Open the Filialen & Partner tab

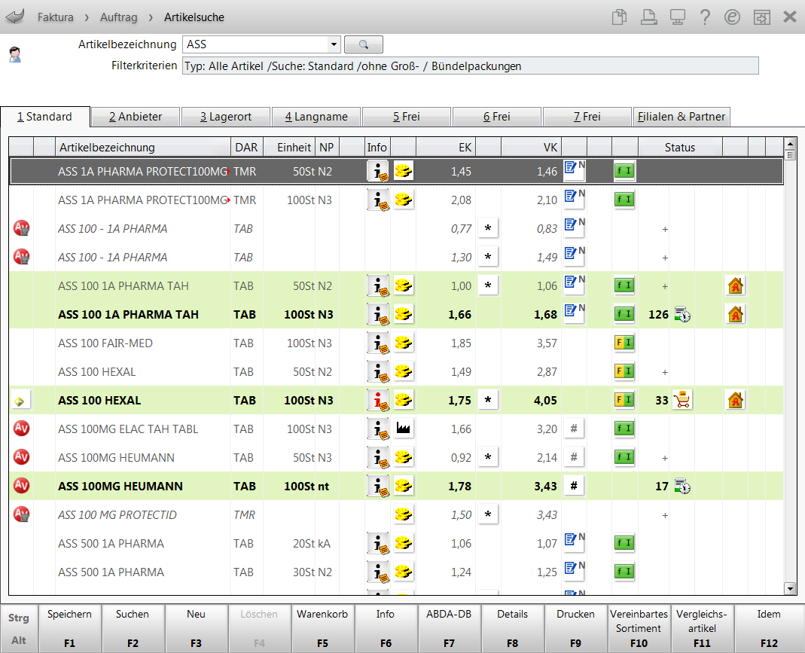[682, 117]
